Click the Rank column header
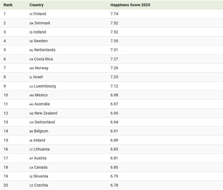Image resolution: width=223 pixels, height=190 pixels. click(x=8, y=5)
